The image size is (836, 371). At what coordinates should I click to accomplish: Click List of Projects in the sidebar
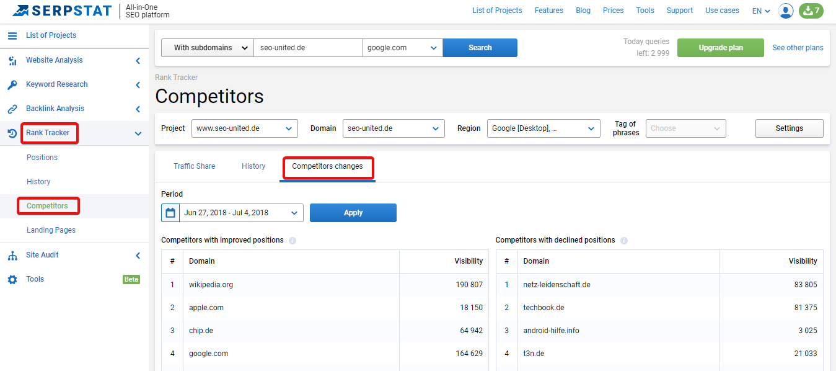click(x=51, y=35)
